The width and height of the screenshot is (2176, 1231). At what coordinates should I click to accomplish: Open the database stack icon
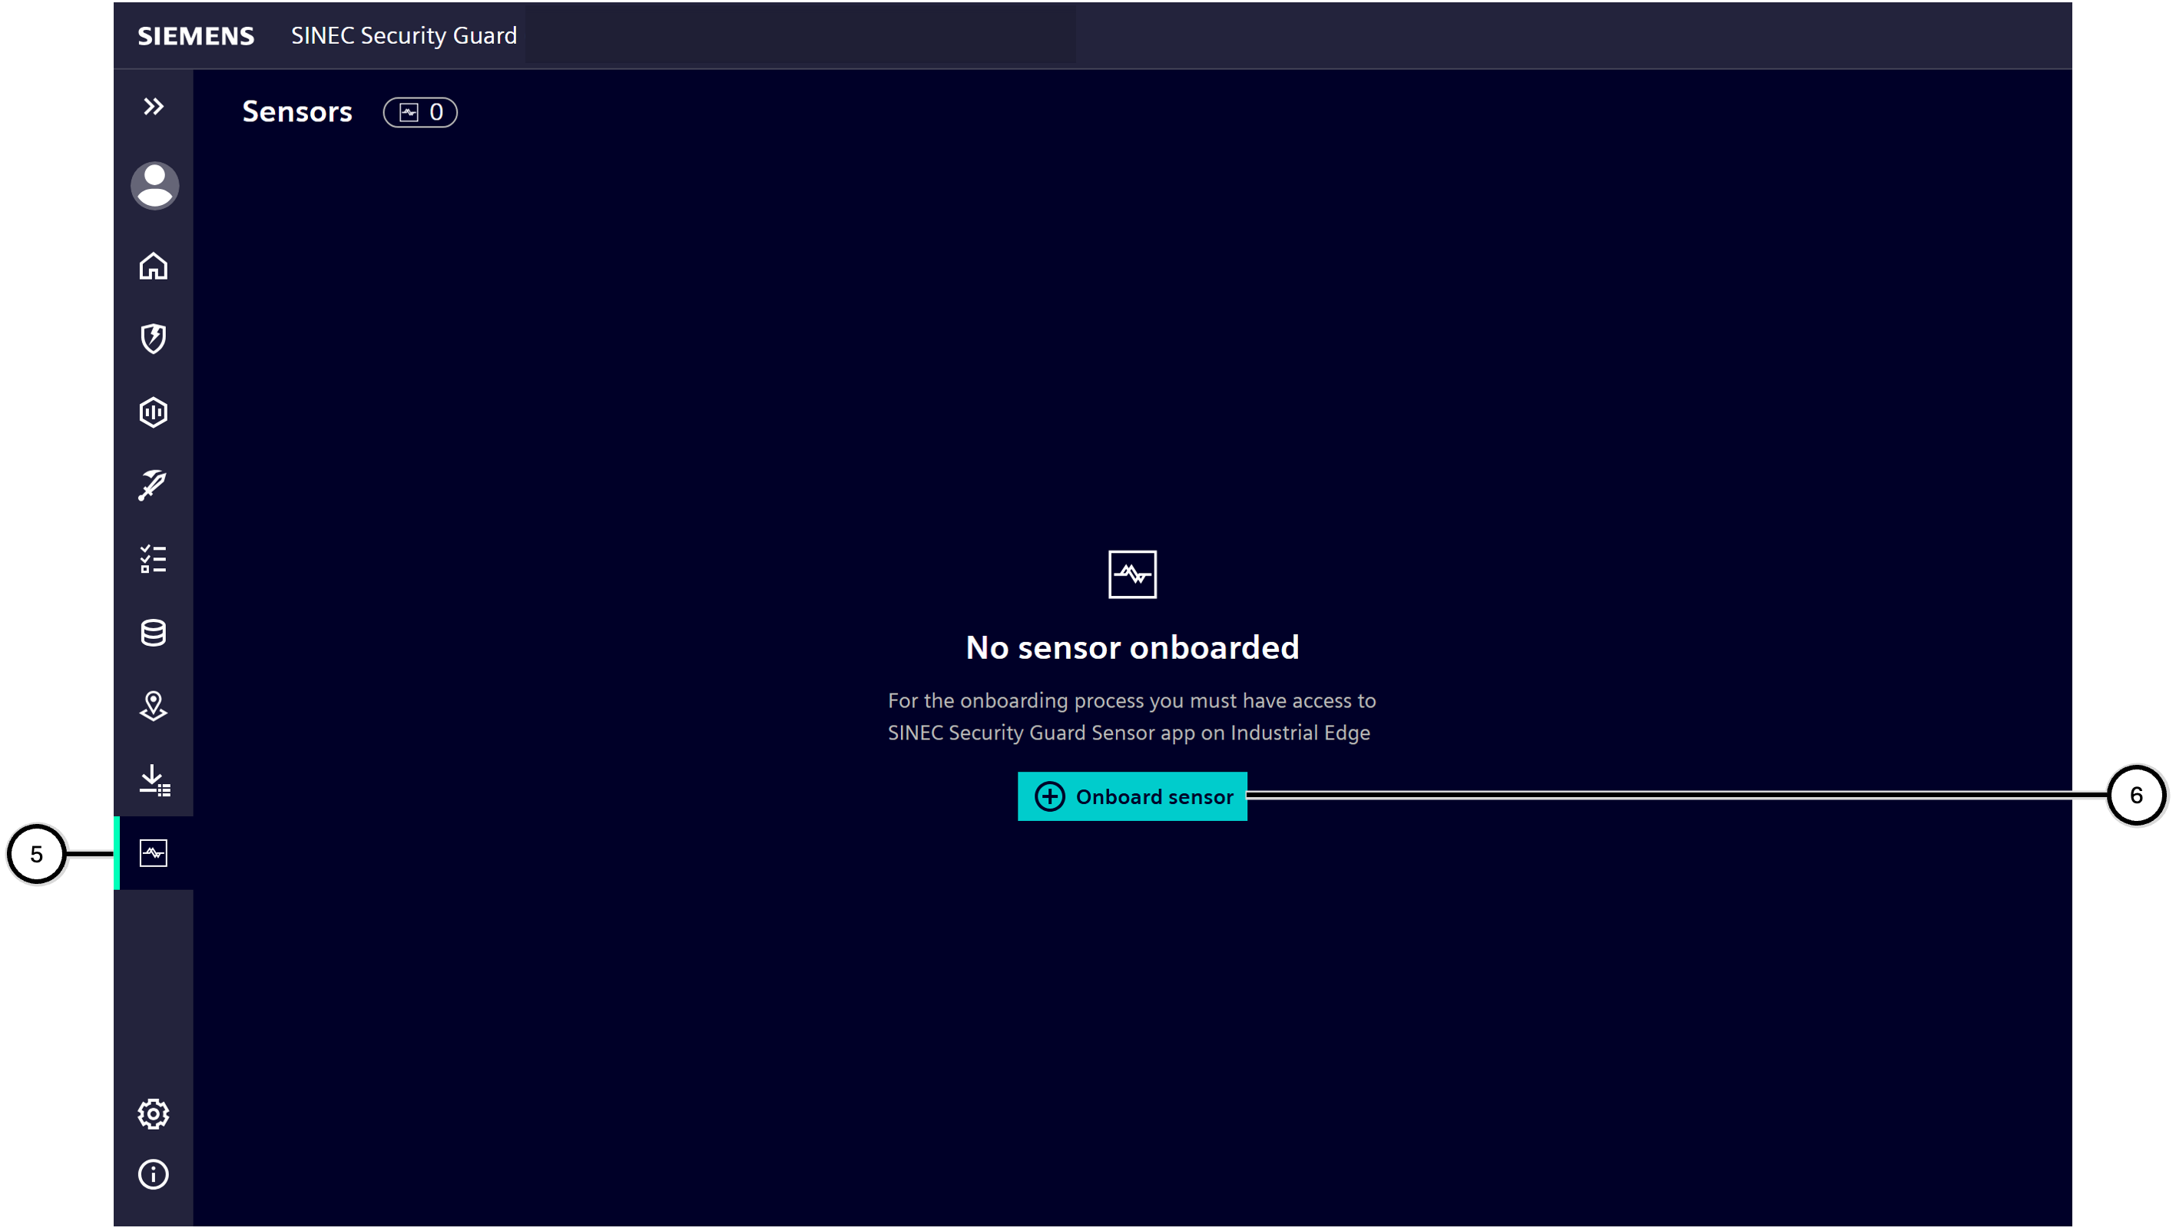[153, 633]
